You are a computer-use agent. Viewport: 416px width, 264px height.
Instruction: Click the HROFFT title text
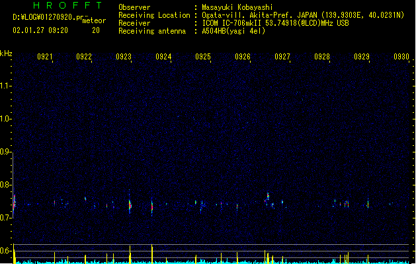[67, 5]
